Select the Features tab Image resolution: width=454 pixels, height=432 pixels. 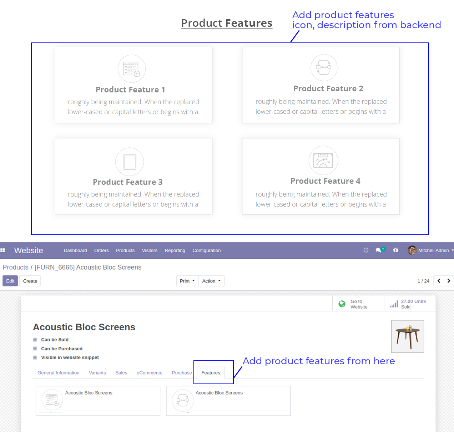[211, 373]
